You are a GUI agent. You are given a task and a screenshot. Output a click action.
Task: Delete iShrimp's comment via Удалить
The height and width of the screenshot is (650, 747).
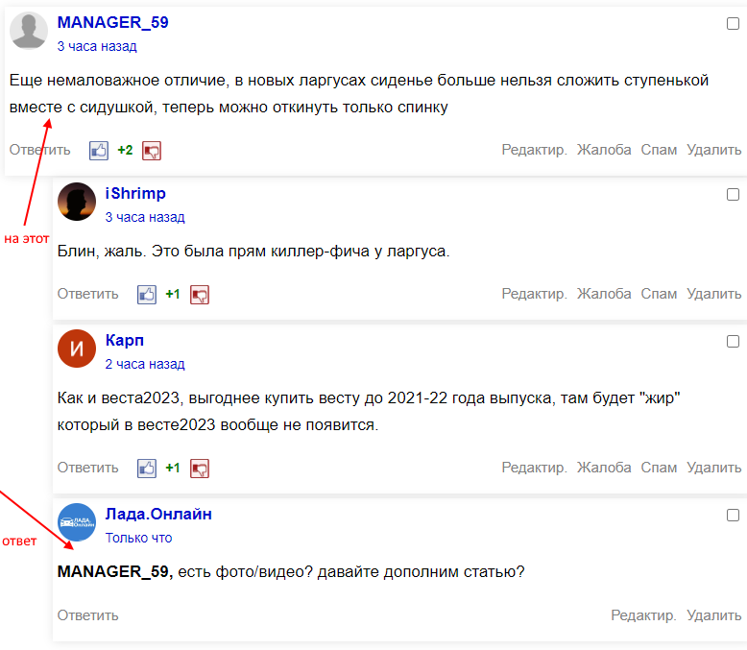[714, 294]
